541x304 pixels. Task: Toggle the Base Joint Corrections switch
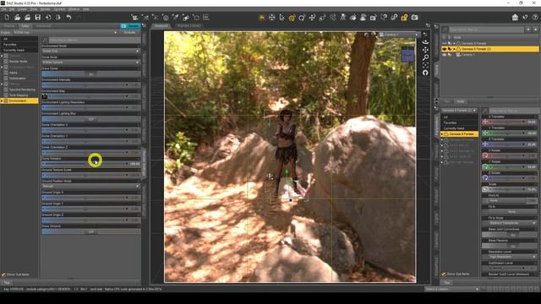(509, 235)
